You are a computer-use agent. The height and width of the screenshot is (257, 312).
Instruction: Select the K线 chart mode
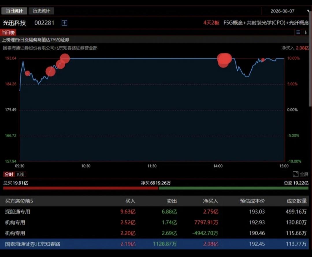21,175
